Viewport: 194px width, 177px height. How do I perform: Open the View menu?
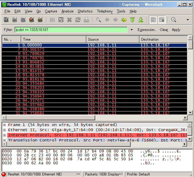click(x=28, y=11)
